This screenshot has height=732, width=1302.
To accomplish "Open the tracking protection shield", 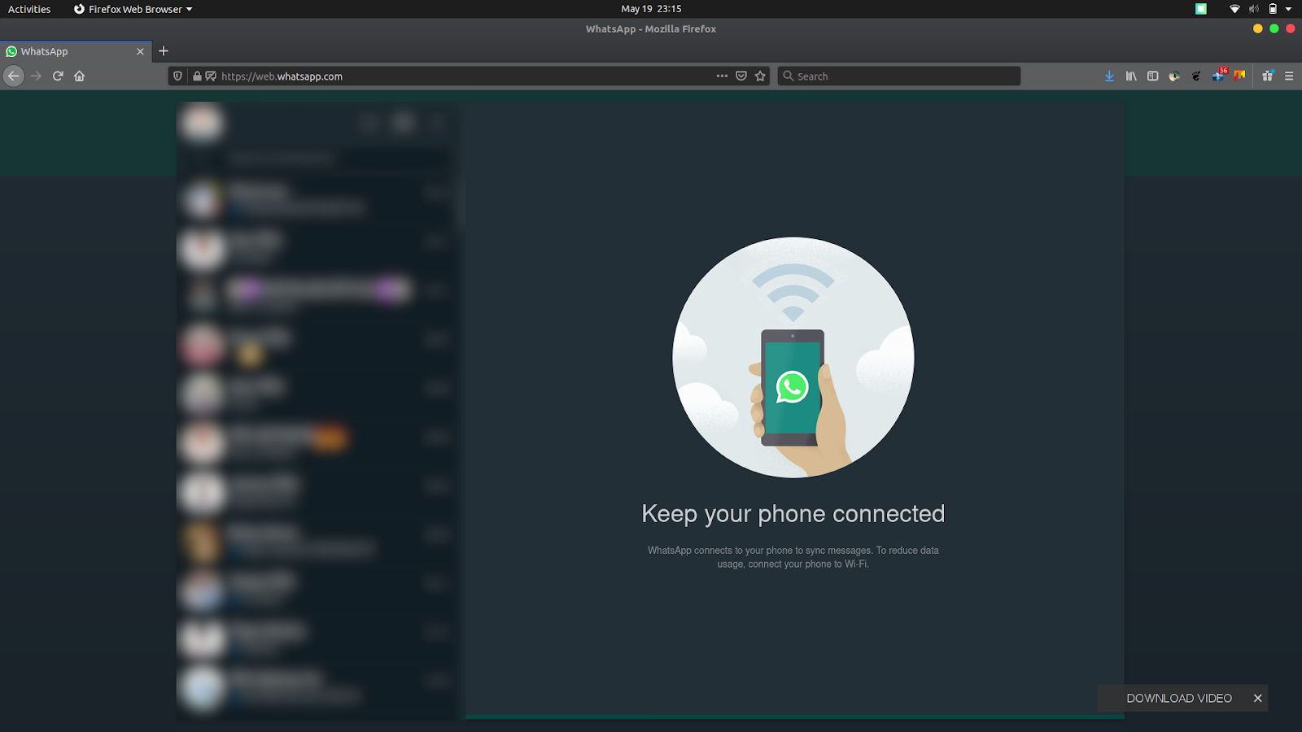I will click(x=178, y=76).
